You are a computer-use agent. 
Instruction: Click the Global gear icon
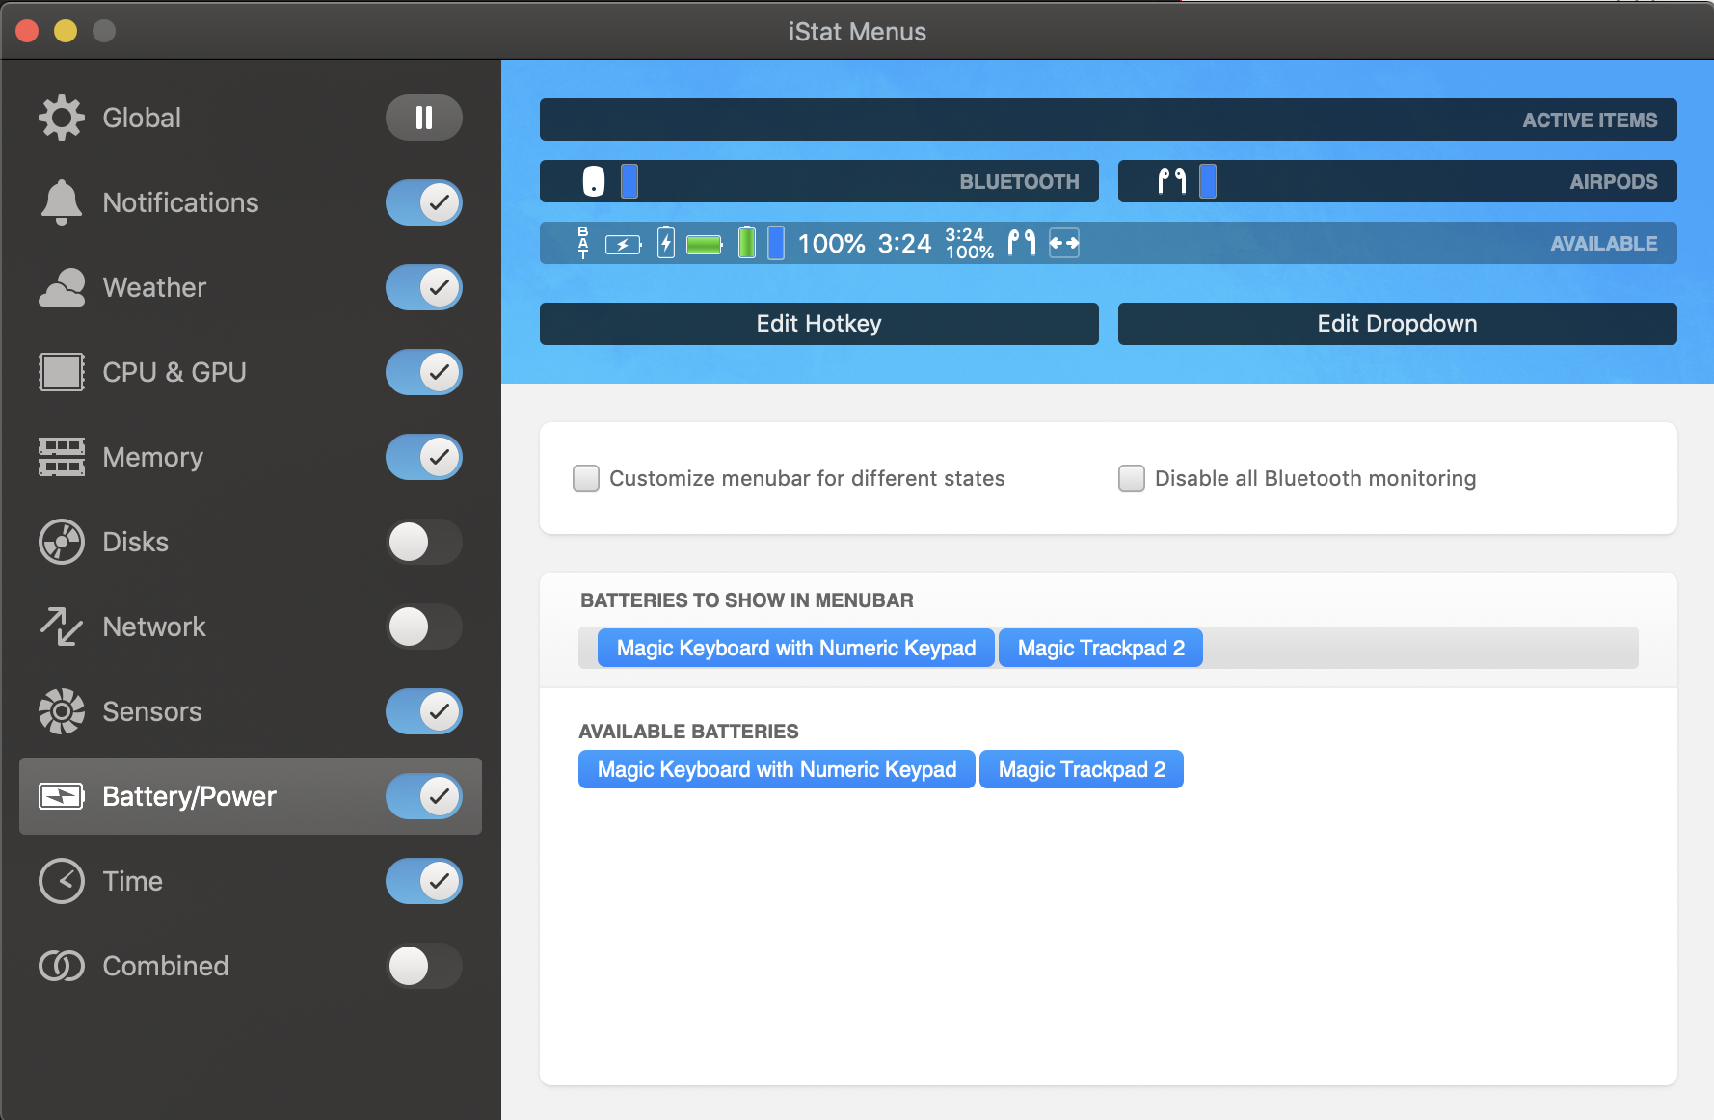pyautogui.click(x=62, y=118)
